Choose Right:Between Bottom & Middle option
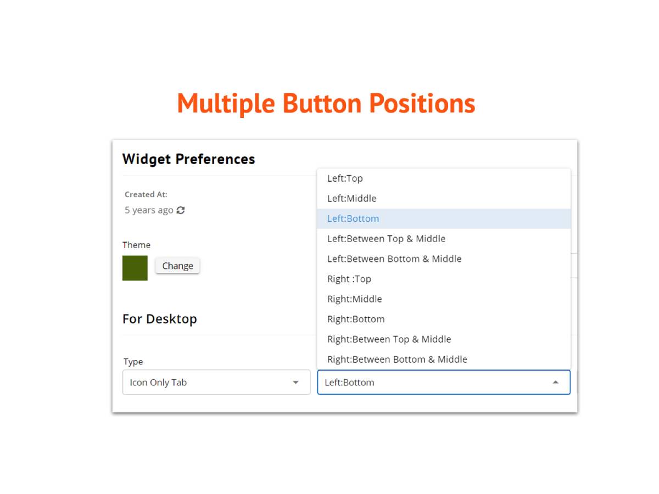659x494 pixels. 444,360
